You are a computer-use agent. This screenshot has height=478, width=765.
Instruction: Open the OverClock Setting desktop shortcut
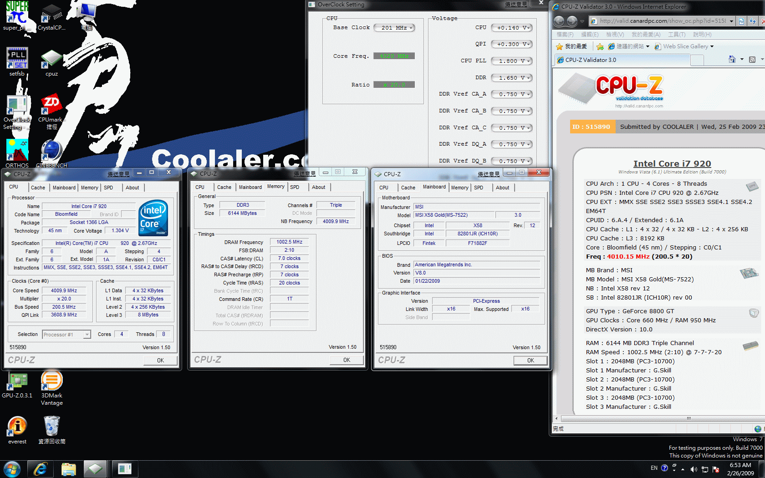[x=17, y=112]
